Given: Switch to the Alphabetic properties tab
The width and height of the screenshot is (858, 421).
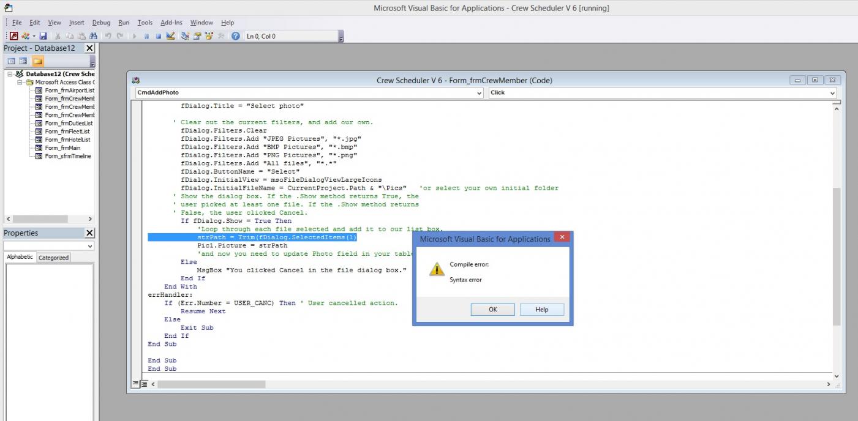Looking at the screenshot, I should coord(20,257).
